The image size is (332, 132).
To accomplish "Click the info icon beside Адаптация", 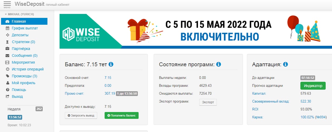I will coord(285,64).
